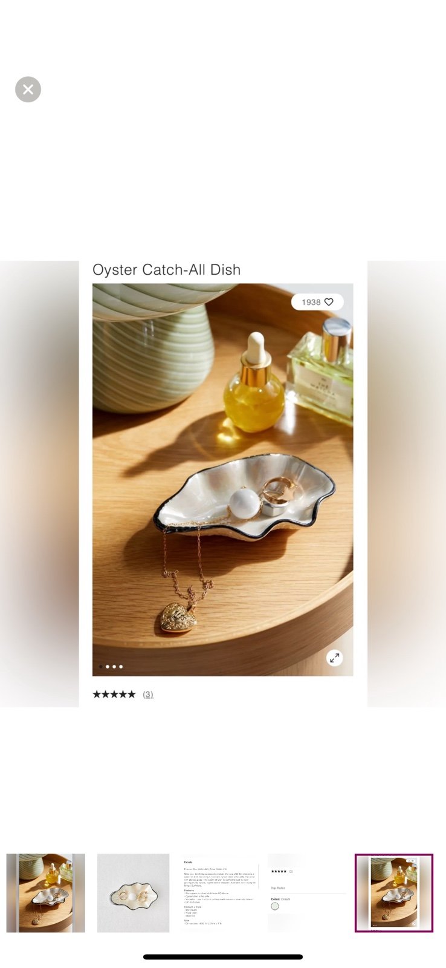The width and height of the screenshot is (446, 968).
Task: Click the Cream color swatch in fourth thumbnail
Action: 275,906
